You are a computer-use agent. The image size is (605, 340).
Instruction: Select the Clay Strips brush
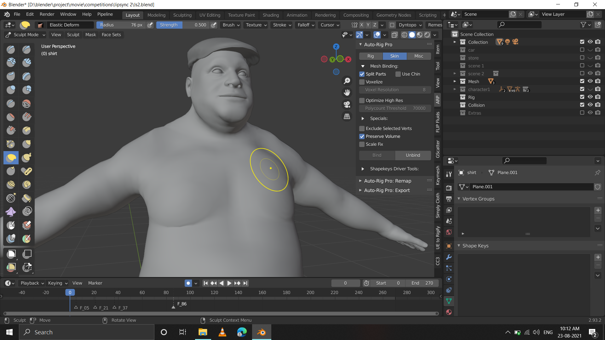(x=26, y=63)
